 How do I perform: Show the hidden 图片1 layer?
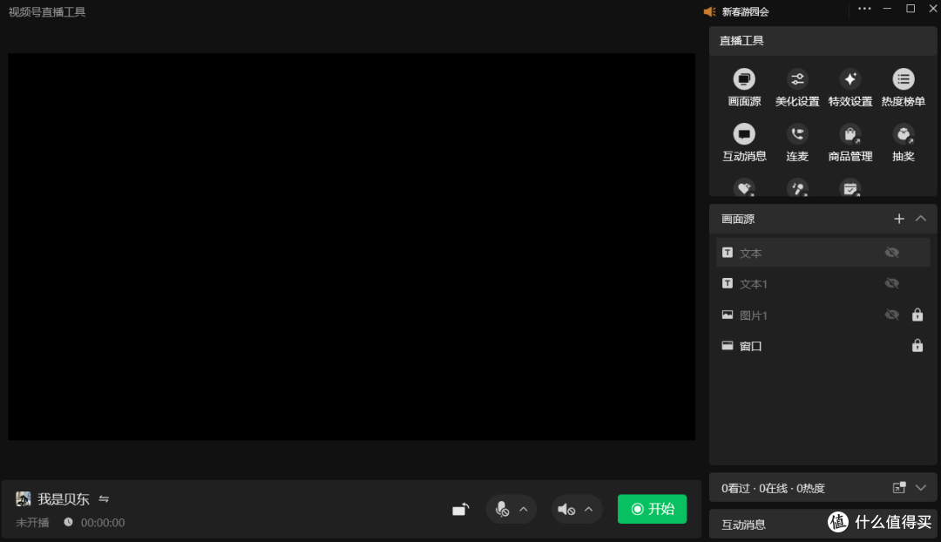(x=892, y=315)
